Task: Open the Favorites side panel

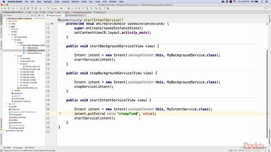Action: [1, 139]
